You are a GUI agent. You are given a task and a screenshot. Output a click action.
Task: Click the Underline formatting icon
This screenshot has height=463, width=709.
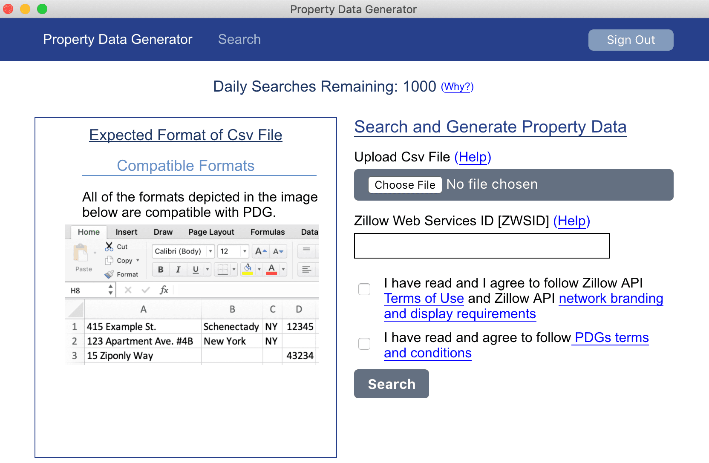click(x=196, y=270)
